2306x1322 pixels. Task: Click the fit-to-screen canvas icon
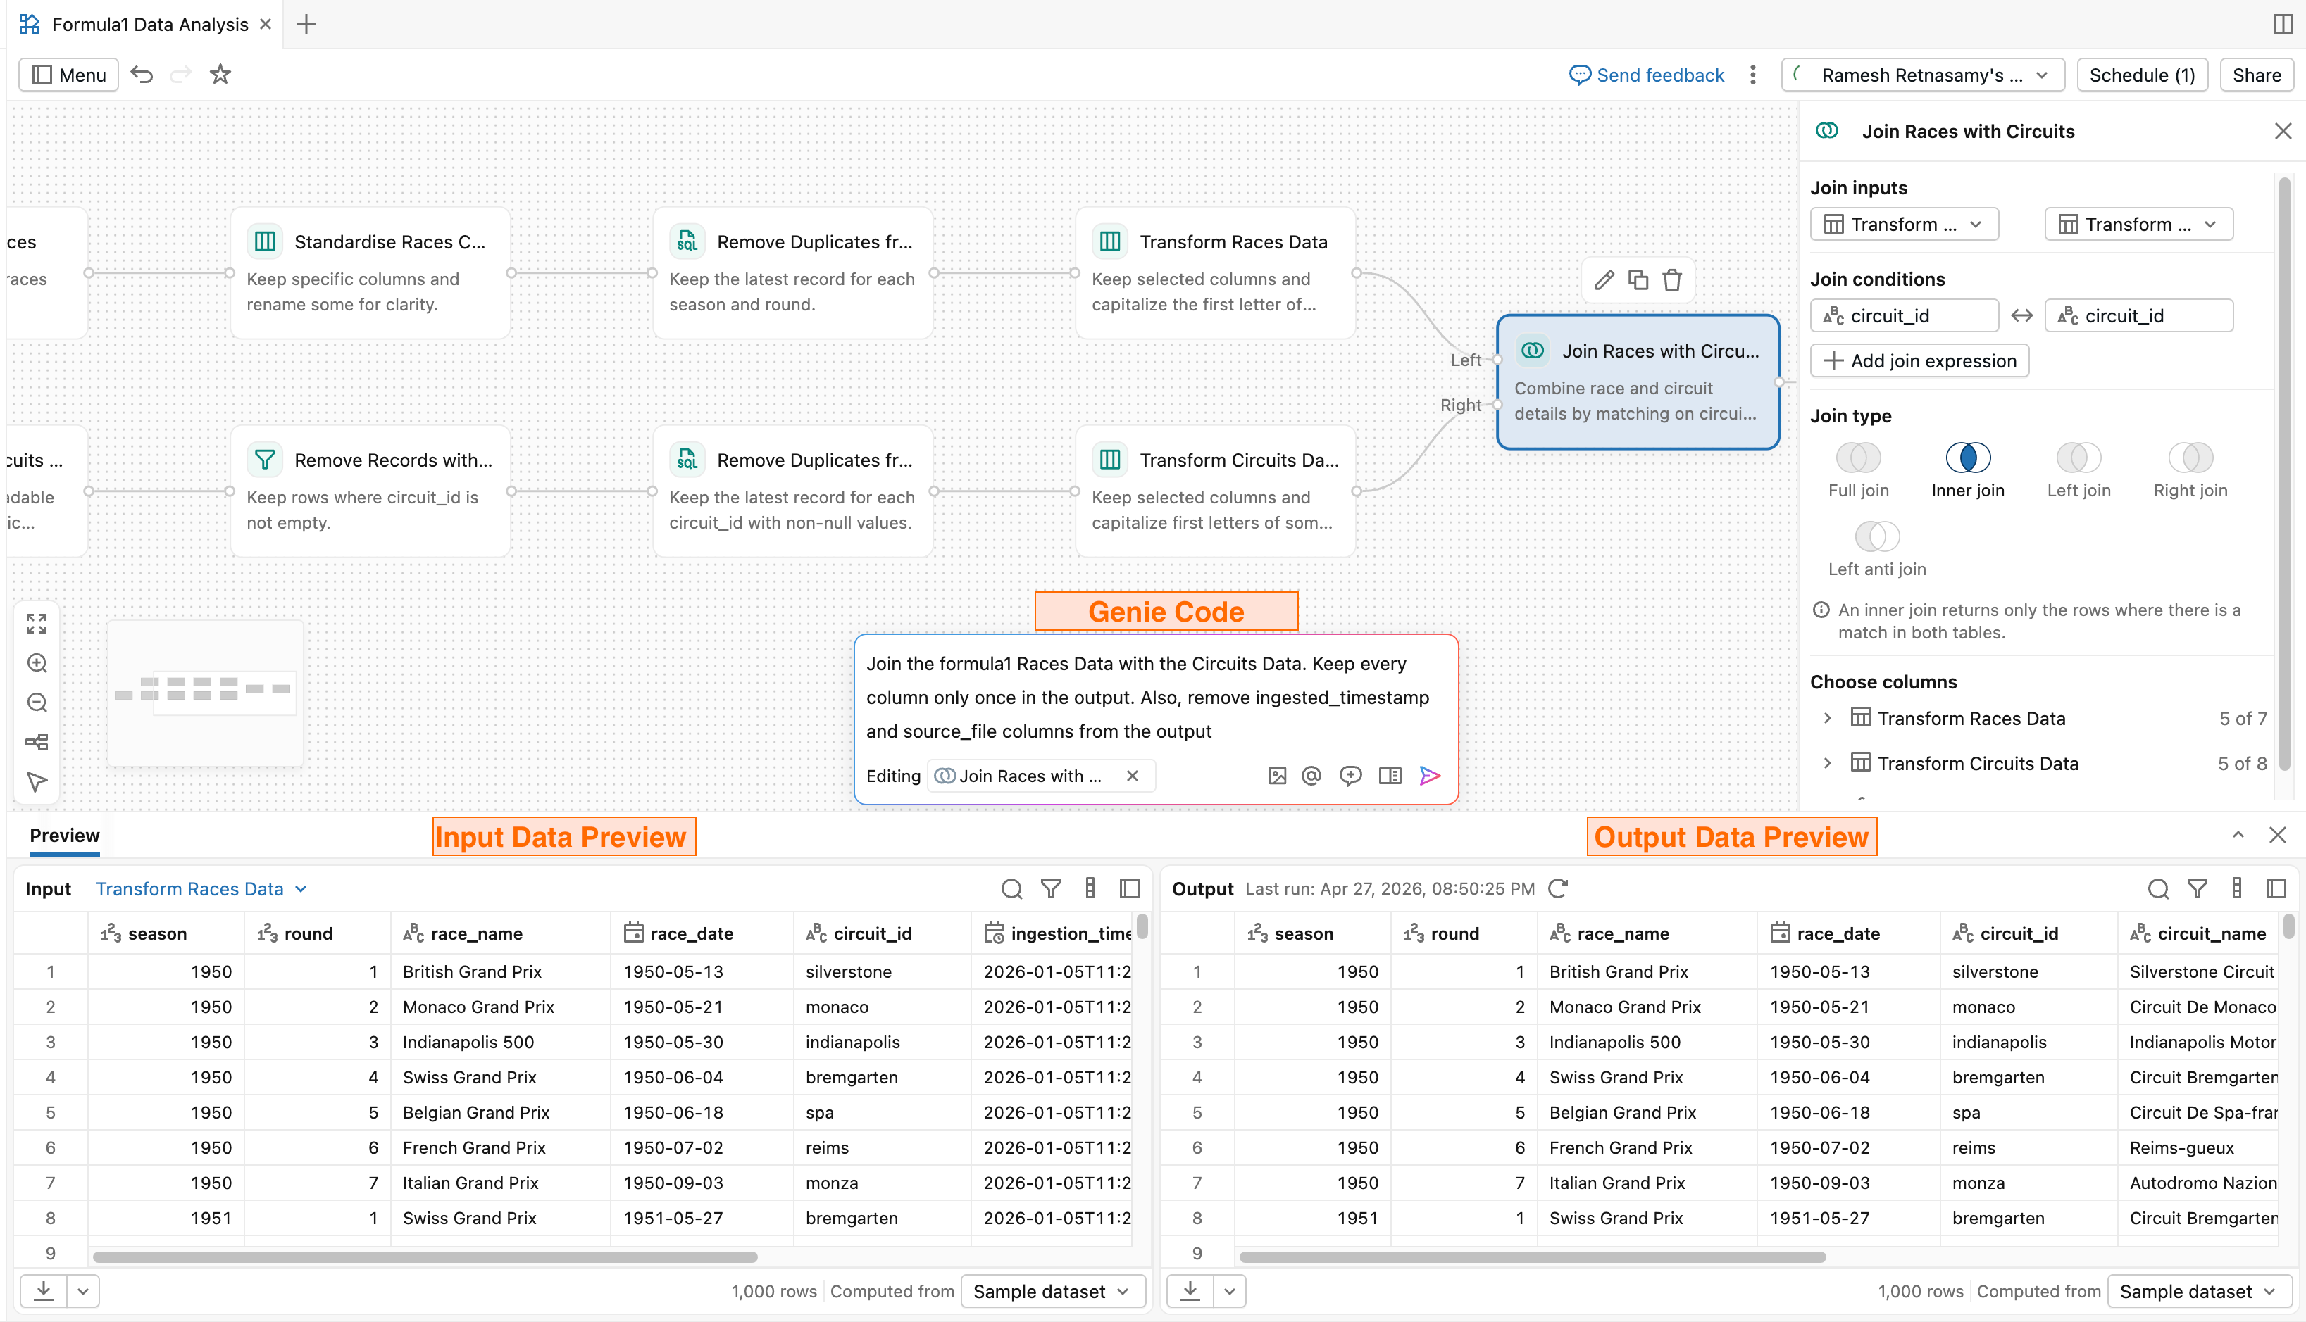pyautogui.click(x=37, y=624)
